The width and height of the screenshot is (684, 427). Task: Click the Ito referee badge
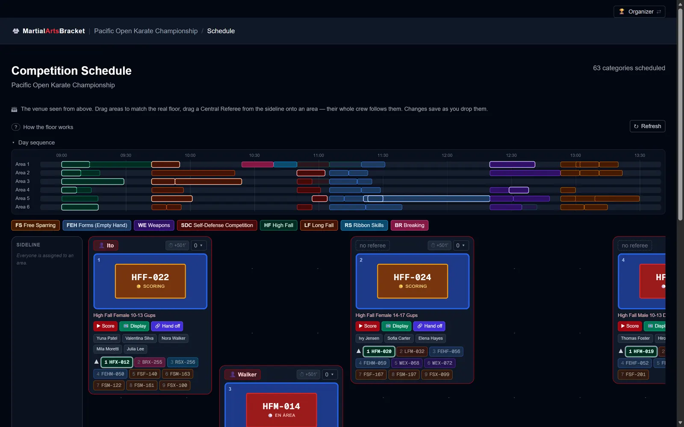[x=106, y=246]
